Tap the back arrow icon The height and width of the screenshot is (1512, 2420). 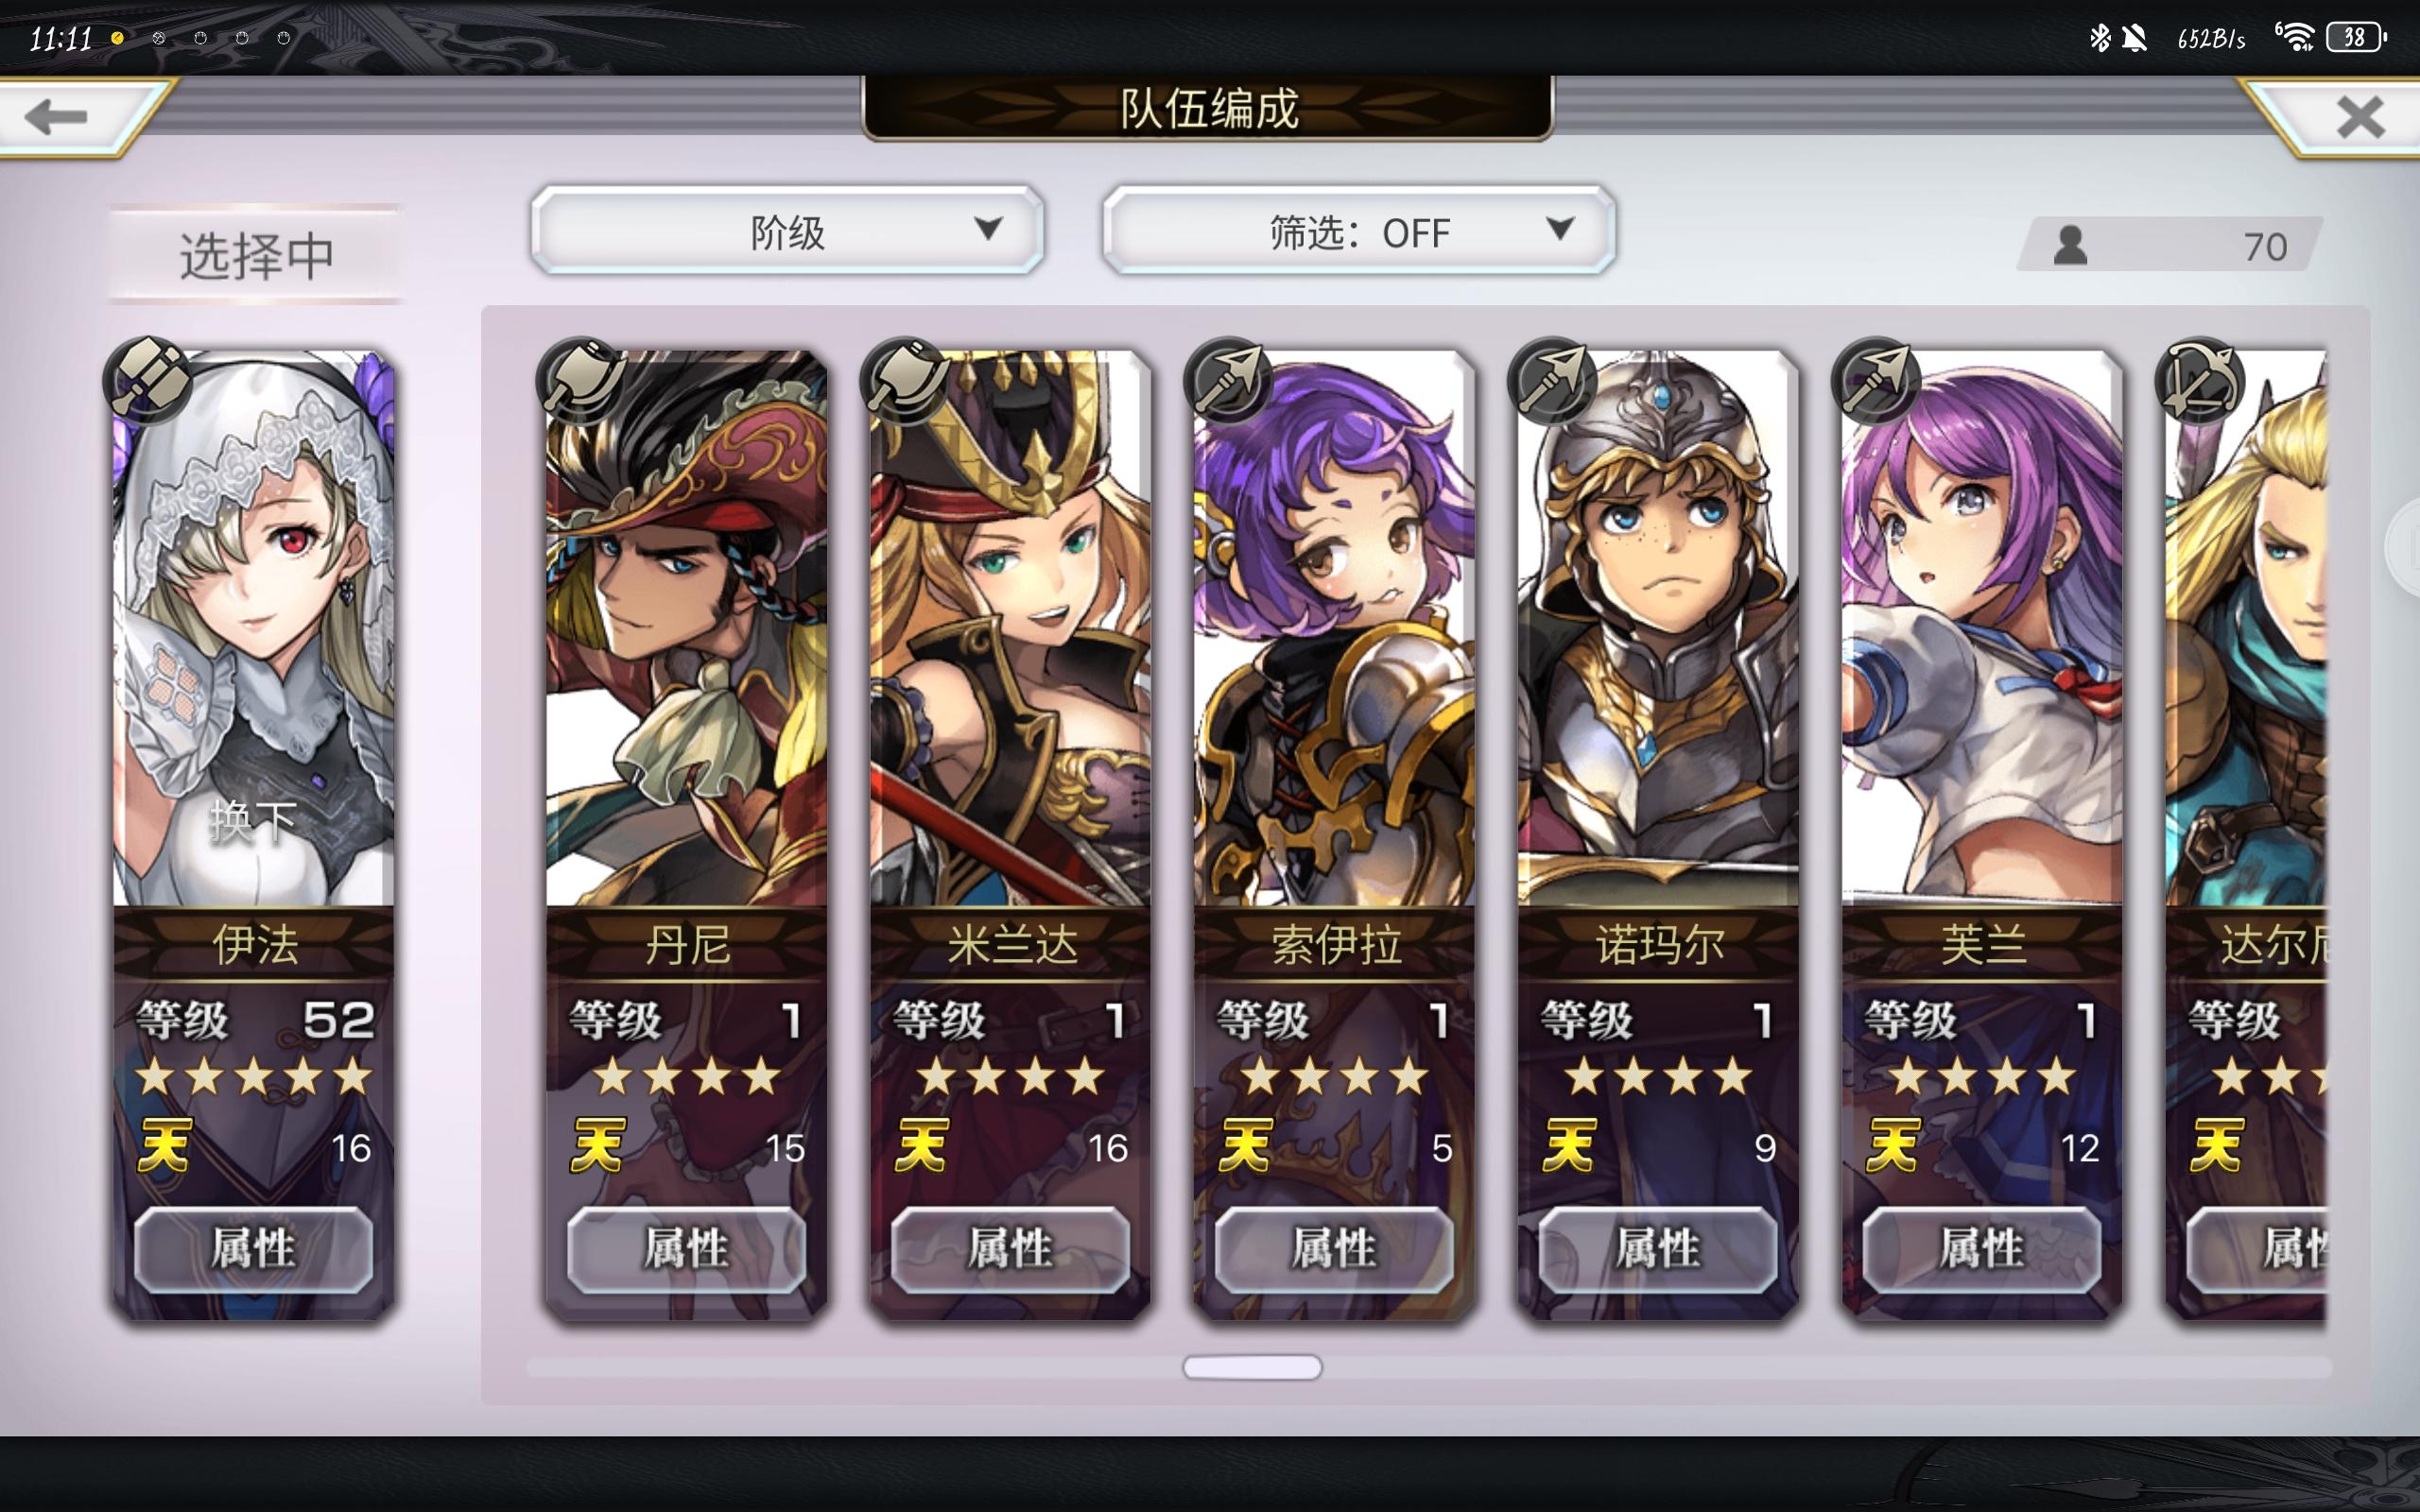click(56, 117)
